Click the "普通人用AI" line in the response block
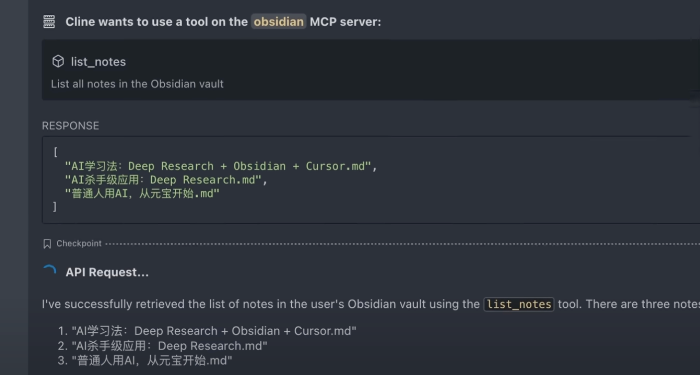 click(145, 193)
